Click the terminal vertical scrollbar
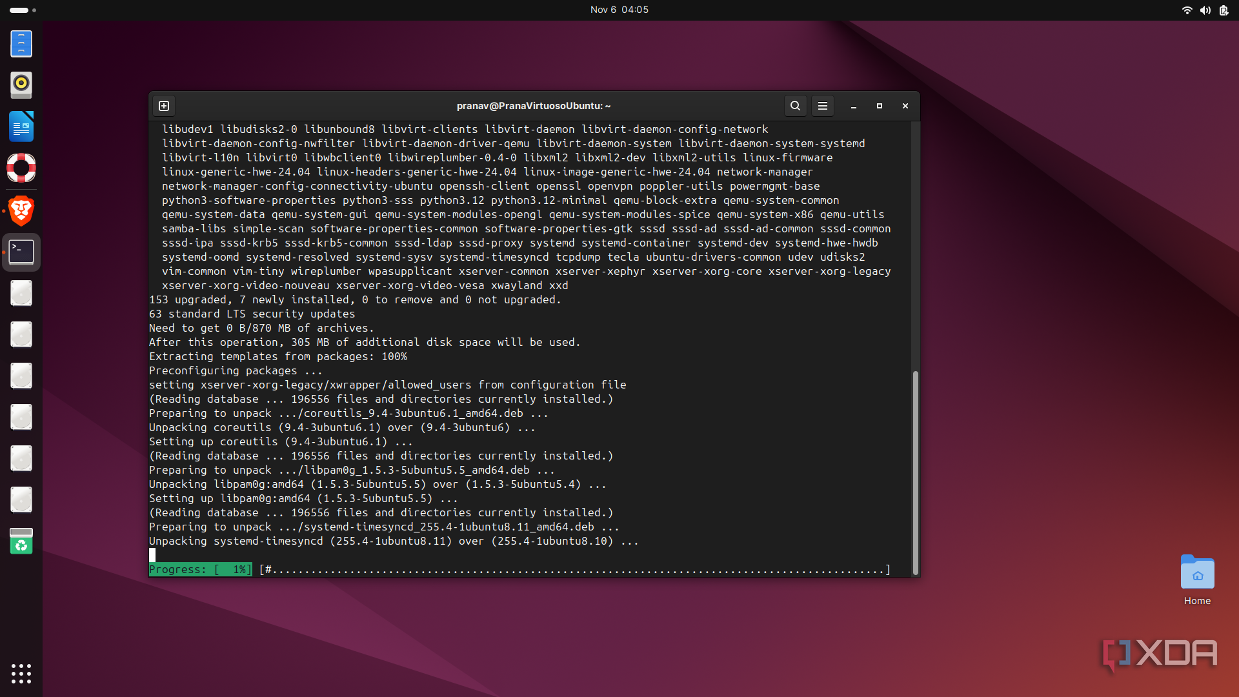 (915, 472)
